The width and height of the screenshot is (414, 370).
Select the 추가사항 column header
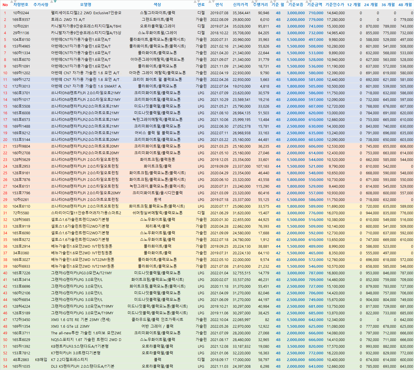coord(41,5)
